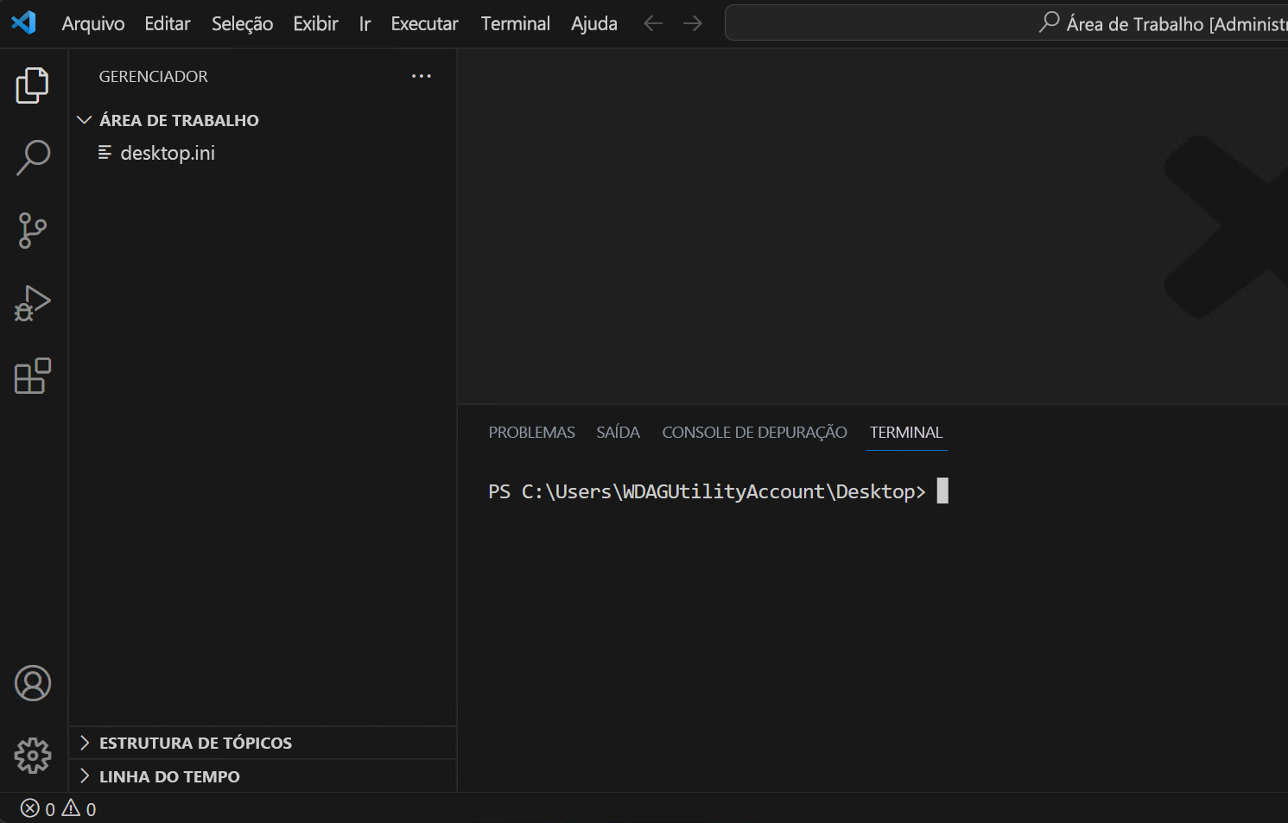This screenshot has width=1288, height=823.
Task: Select the TERMINAL panel tab
Action: point(906,432)
